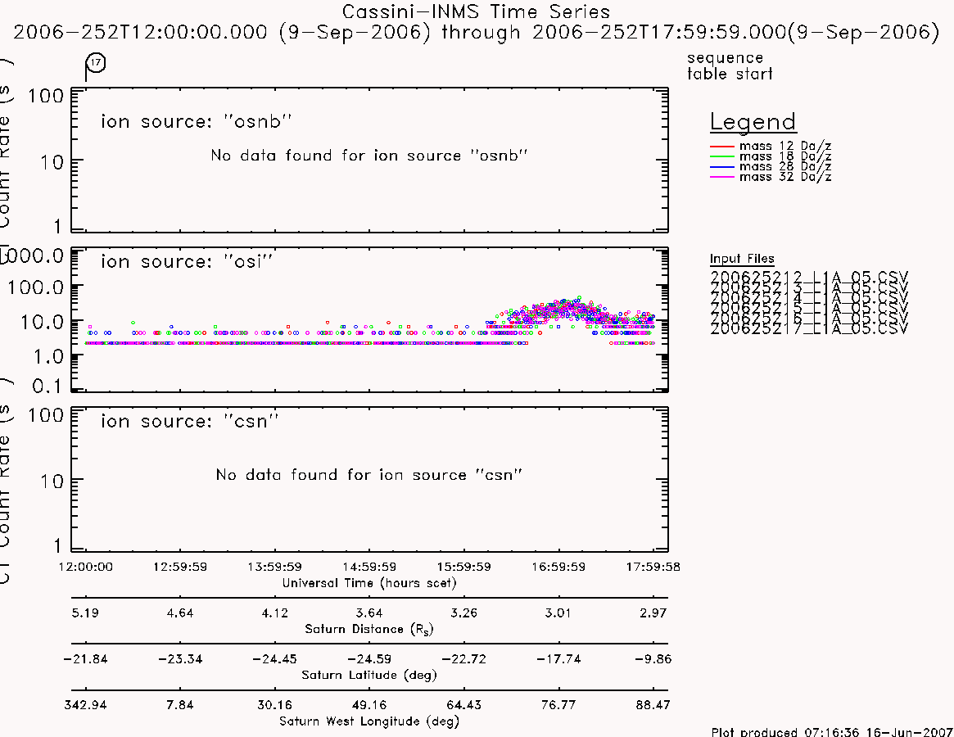Screen dimensions: 954x737
Task: Click the ion source "osnb" panel label
Action: (x=196, y=122)
